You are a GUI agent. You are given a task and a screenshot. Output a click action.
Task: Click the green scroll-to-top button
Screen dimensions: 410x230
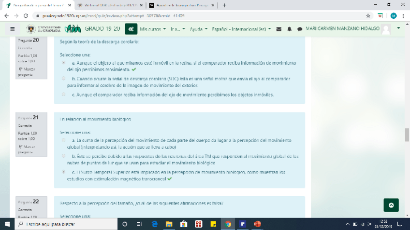[391, 205]
